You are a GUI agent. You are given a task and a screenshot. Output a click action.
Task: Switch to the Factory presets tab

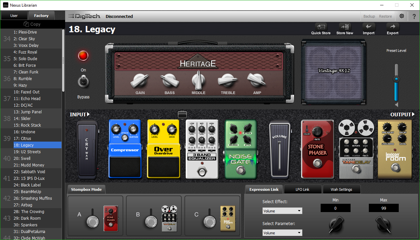point(41,16)
